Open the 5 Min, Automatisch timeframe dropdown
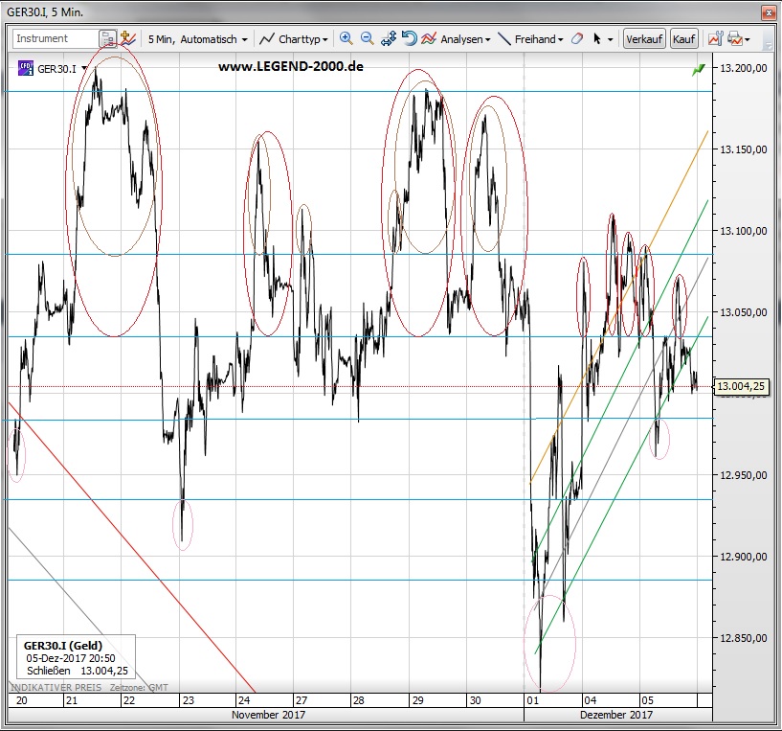Screen dimensions: 782x731 tap(198, 39)
